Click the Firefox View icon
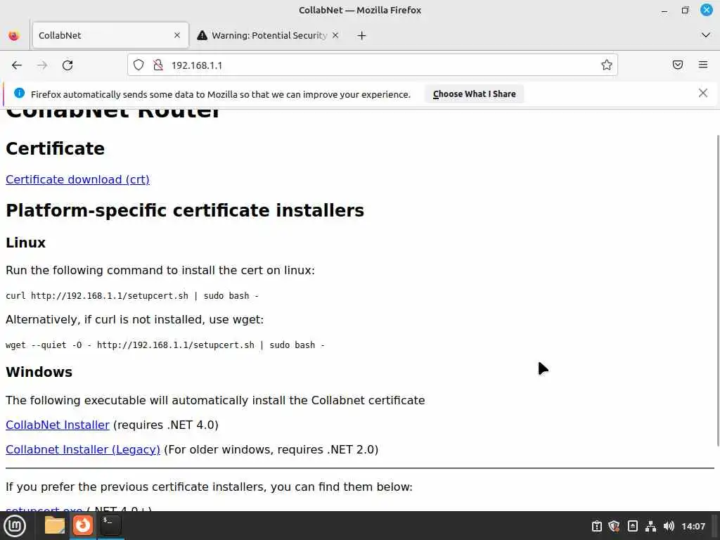Screen dimensions: 720x540 pos(14,35)
